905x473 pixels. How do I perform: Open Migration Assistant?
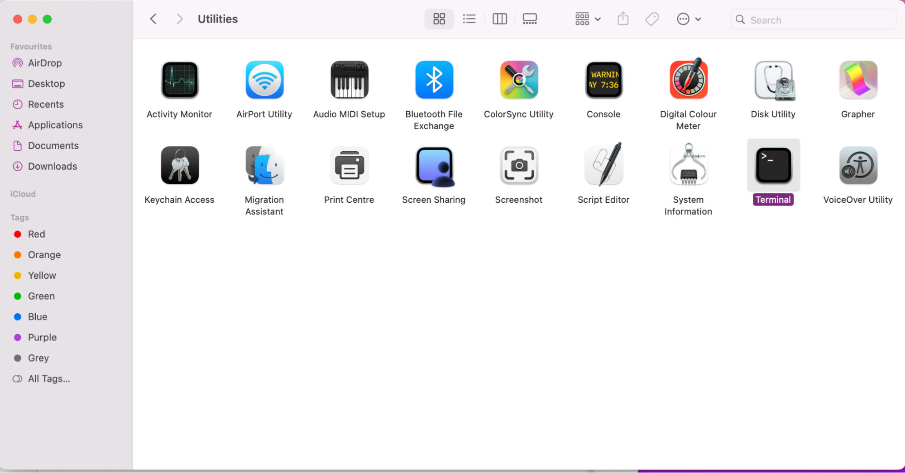pos(264,165)
